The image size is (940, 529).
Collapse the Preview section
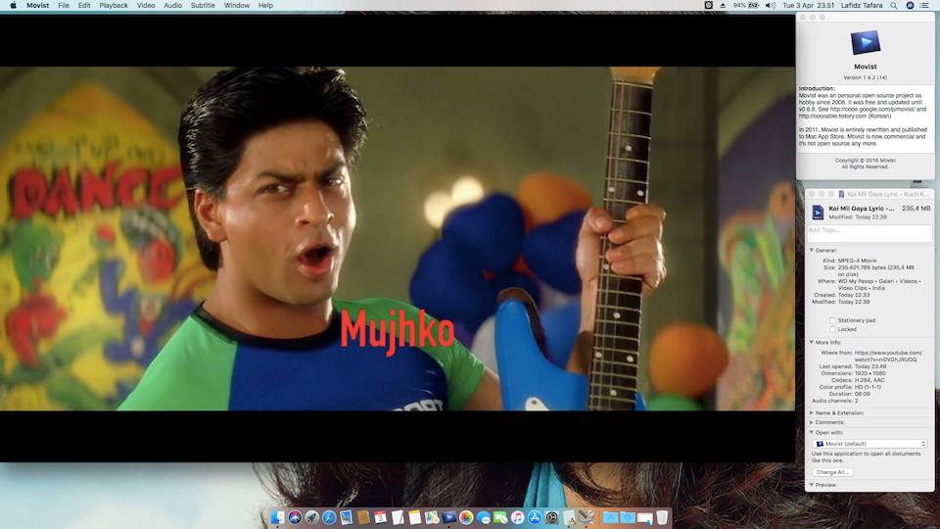pyautogui.click(x=812, y=485)
